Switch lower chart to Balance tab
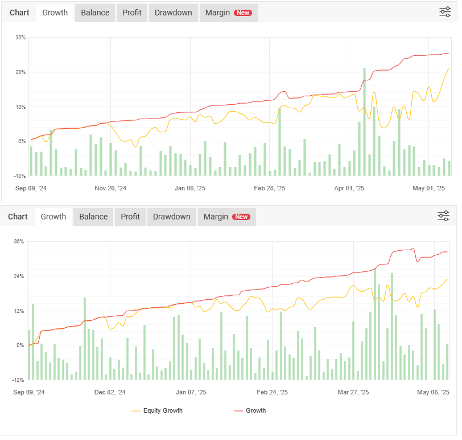Image resolution: width=462 pixels, height=440 pixels. [93, 217]
